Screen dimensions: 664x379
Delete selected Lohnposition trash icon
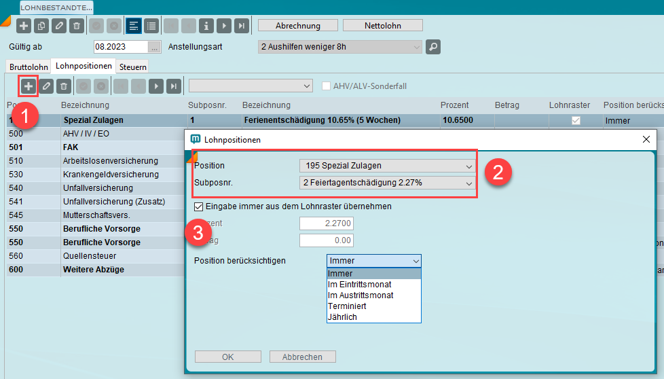[x=64, y=86]
